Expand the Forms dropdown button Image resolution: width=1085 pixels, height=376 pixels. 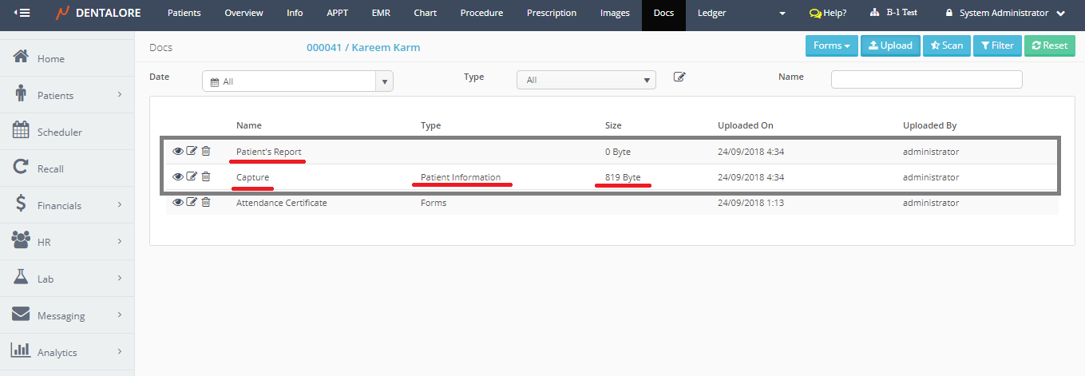(x=831, y=46)
